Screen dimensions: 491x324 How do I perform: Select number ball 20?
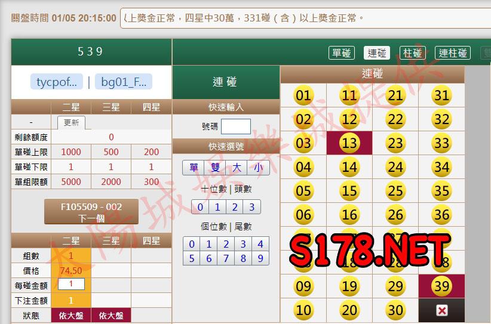coord(349,310)
